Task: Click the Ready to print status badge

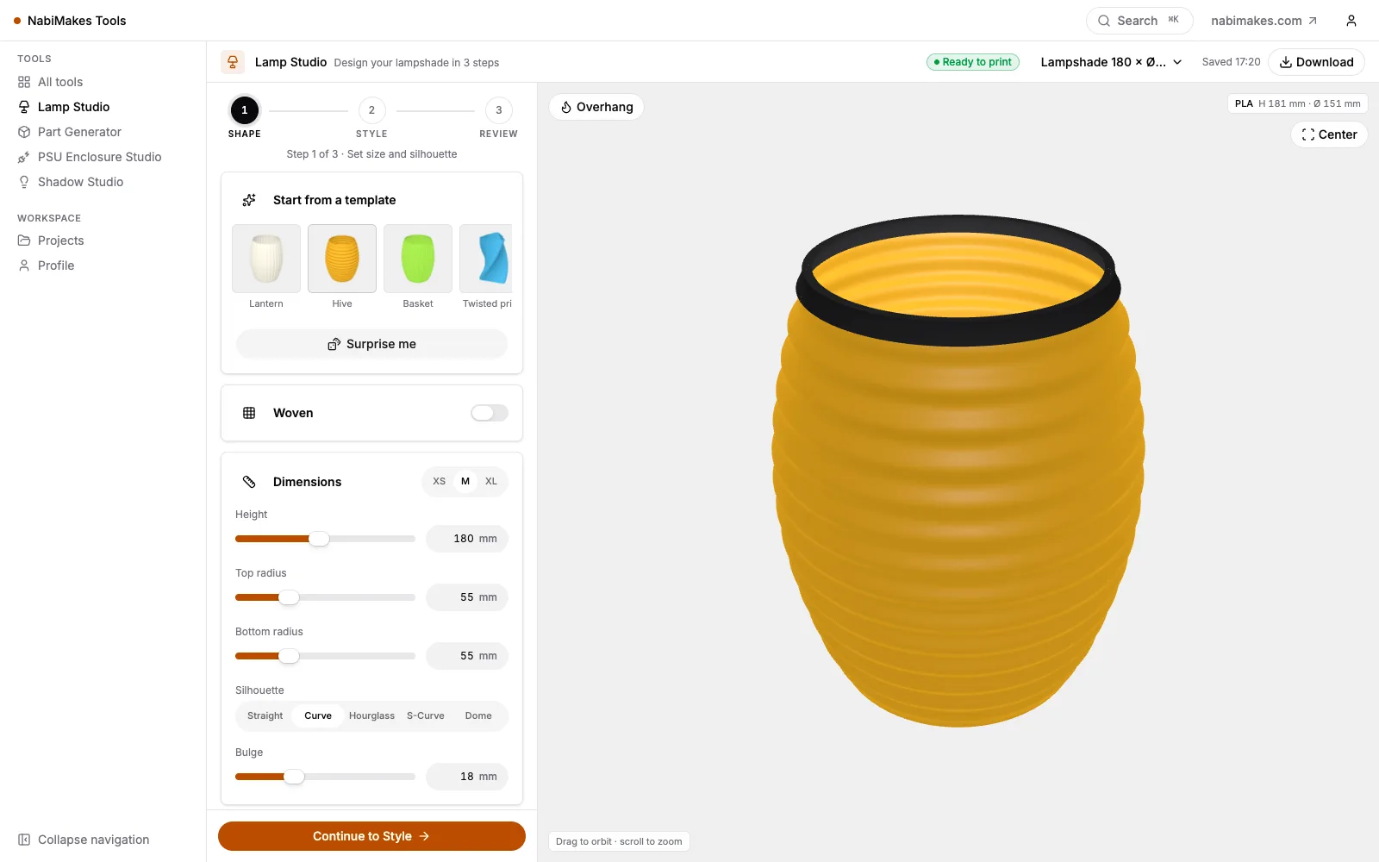Action: [973, 62]
